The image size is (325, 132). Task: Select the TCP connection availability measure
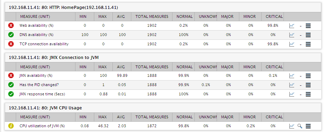coord(44,44)
